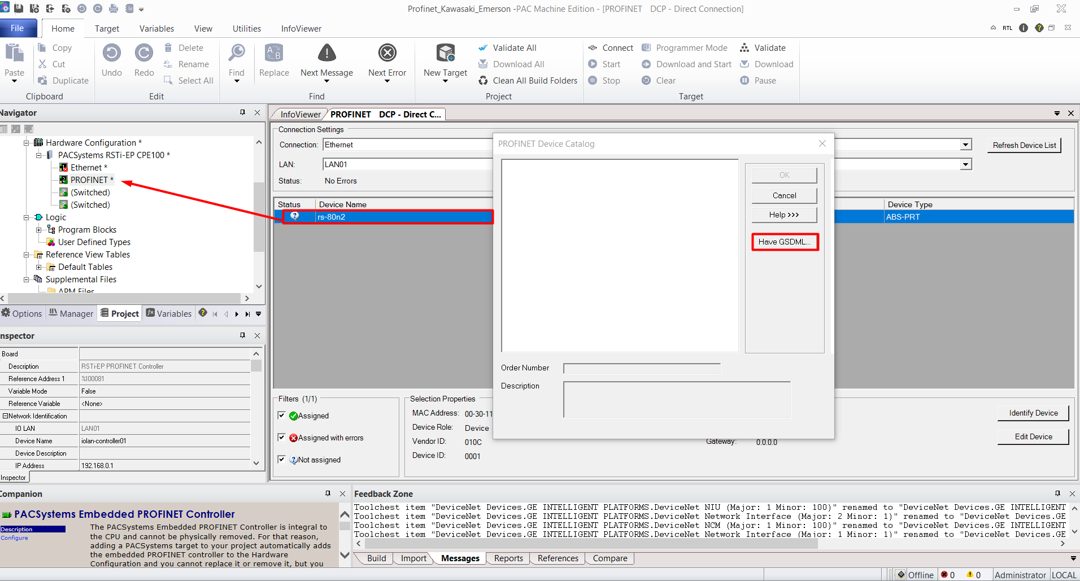Collapse the PACSystems RSTi-EP CPE100 node
Viewport: 1080px width, 581px height.
pos(38,155)
